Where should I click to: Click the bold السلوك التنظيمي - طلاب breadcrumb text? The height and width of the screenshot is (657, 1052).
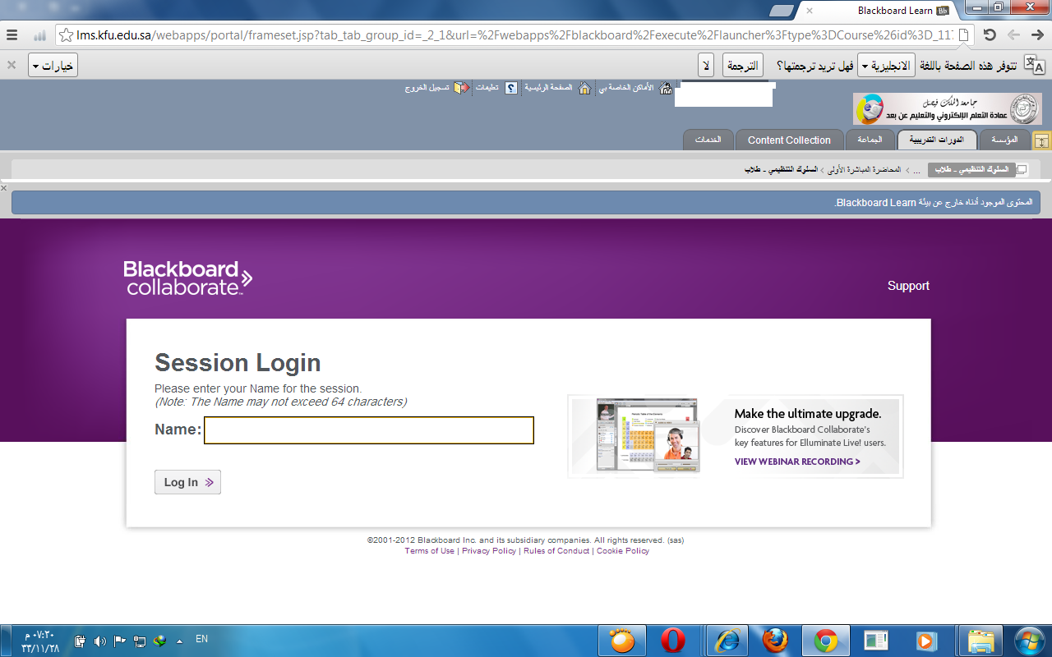tap(781, 169)
